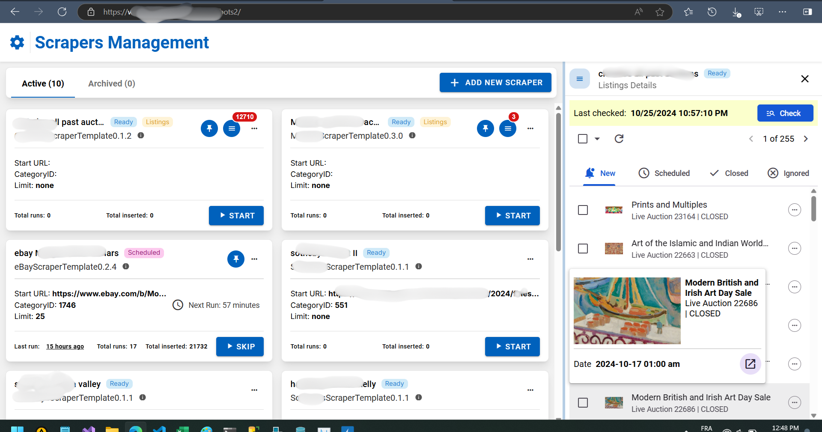Click ADD NEW SCRAPER button
The height and width of the screenshot is (432, 822).
(495, 83)
